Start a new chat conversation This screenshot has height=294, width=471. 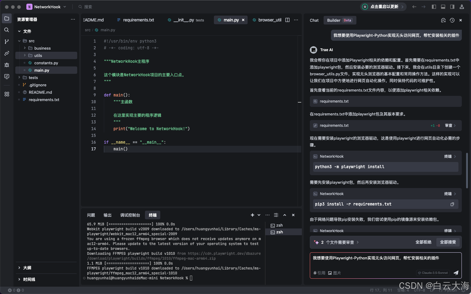click(443, 20)
